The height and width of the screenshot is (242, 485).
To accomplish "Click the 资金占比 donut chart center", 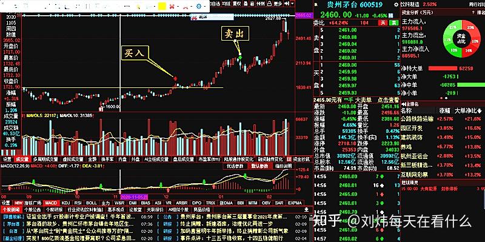I will (461, 38).
